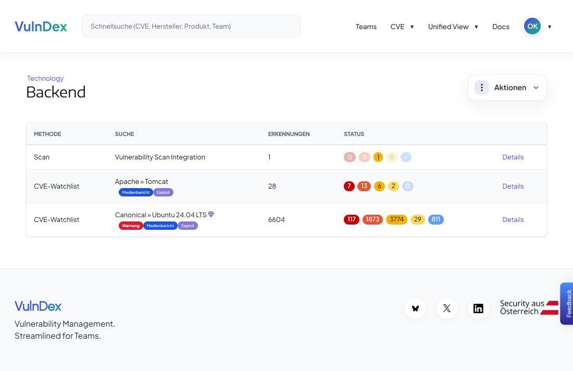Click the red 117 critical status badge
This screenshot has width=573, height=371.
click(351, 219)
